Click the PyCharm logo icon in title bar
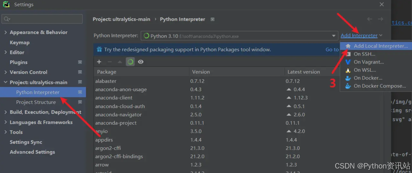Viewport: 412px width, 173px height. (6, 4)
